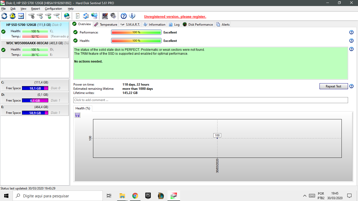This screenshot has height=201, width=358.
Task: Click the Performance 100 % progress bar
Action: click(x=136, y=32)
